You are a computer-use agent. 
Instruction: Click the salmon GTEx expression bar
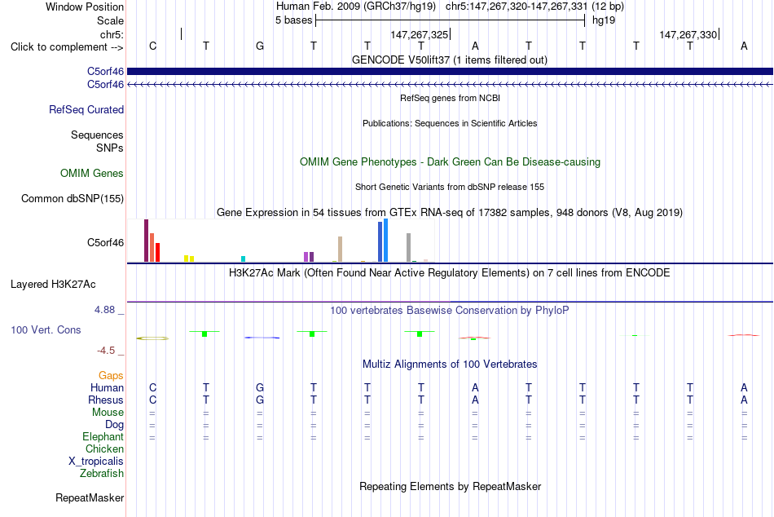pyautogui.click(x=152, y=247)
